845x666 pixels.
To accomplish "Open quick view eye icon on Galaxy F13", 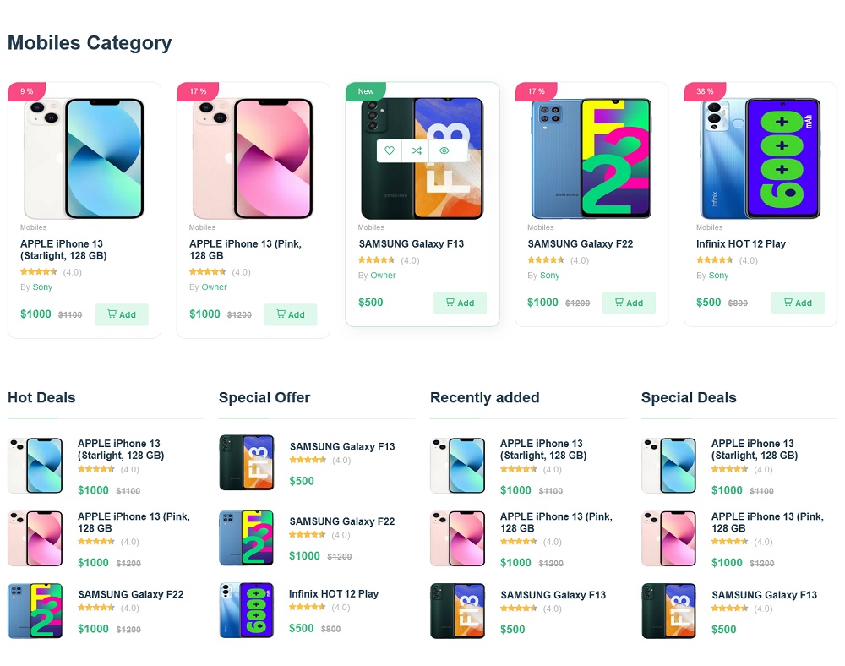I will [444, 150].
